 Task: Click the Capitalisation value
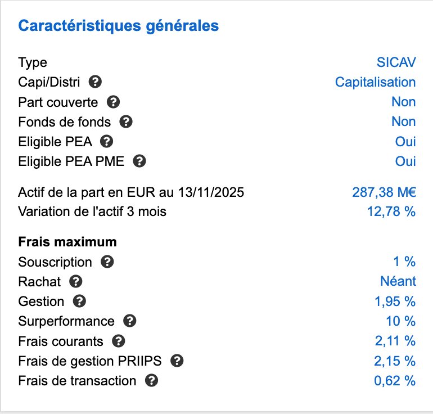coord(375,82)
